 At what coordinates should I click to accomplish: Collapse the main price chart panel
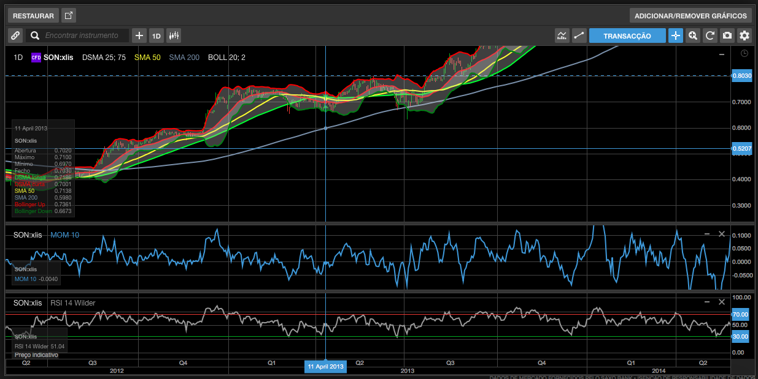pos(722,55)
